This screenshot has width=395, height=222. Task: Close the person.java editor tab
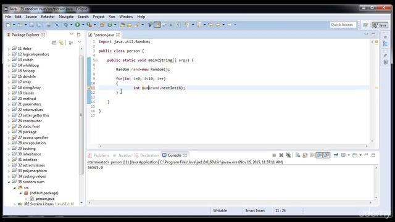pos(118,35)
